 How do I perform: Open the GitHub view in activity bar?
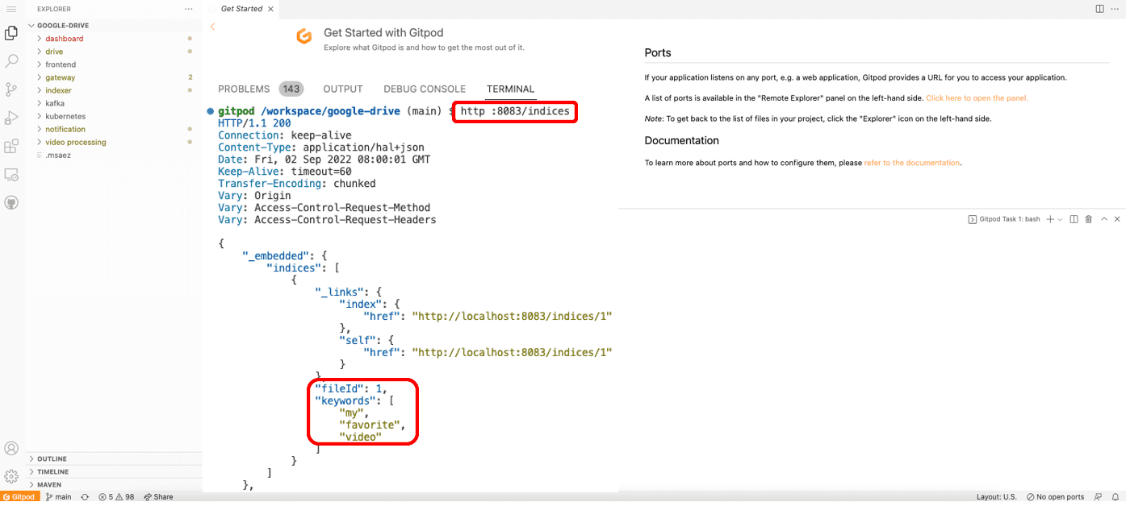[11, 202]
